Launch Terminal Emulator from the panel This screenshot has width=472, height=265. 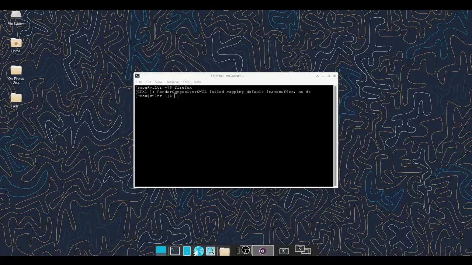pos(175,251)
